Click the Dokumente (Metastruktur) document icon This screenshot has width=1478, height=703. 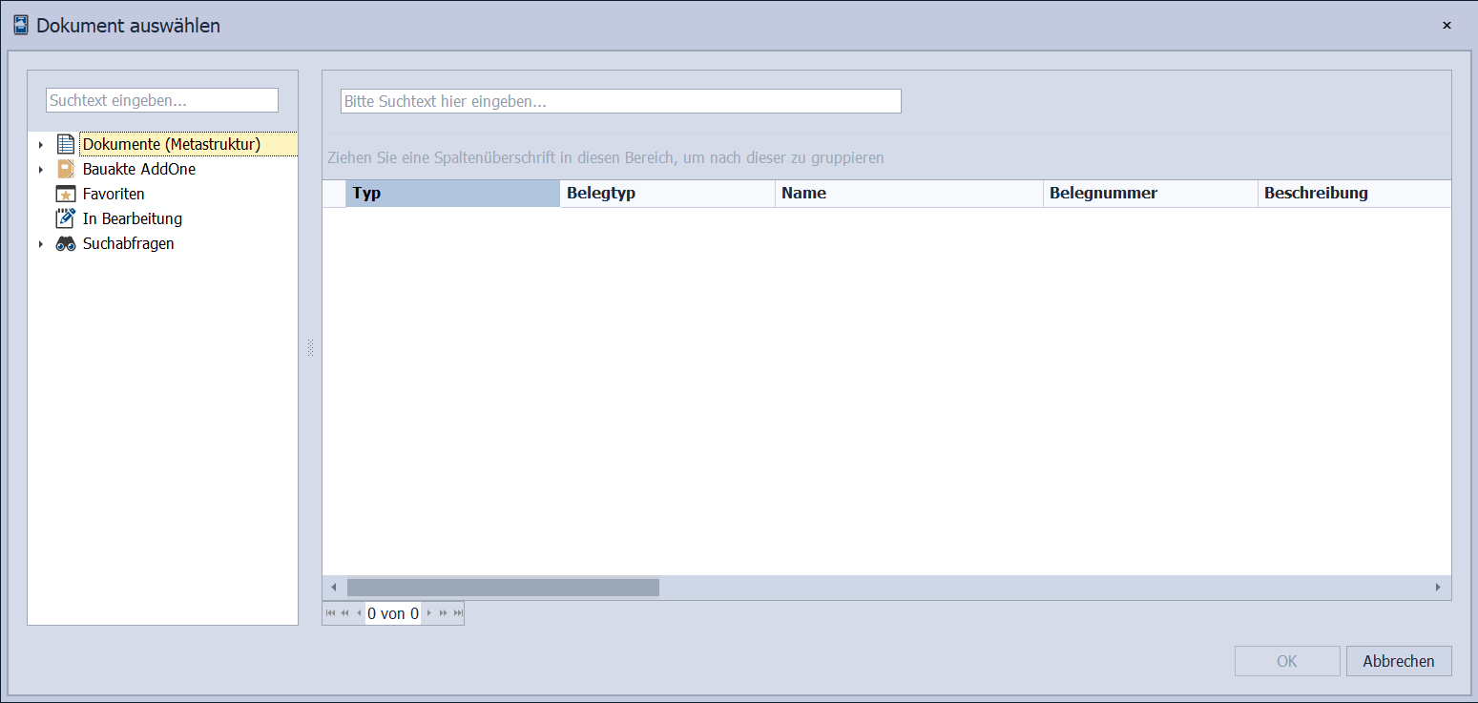tap(66, 144)
